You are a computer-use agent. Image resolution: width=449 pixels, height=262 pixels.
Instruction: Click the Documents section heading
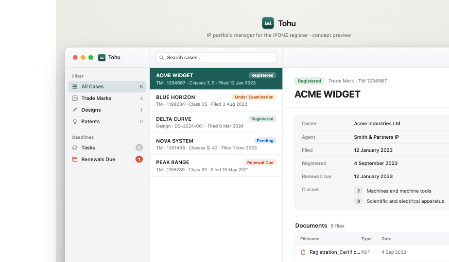click(x=311, y=226)
